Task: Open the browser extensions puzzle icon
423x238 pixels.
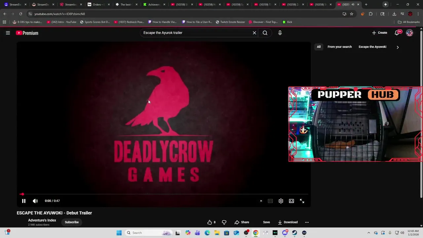Action: point(370,14)
